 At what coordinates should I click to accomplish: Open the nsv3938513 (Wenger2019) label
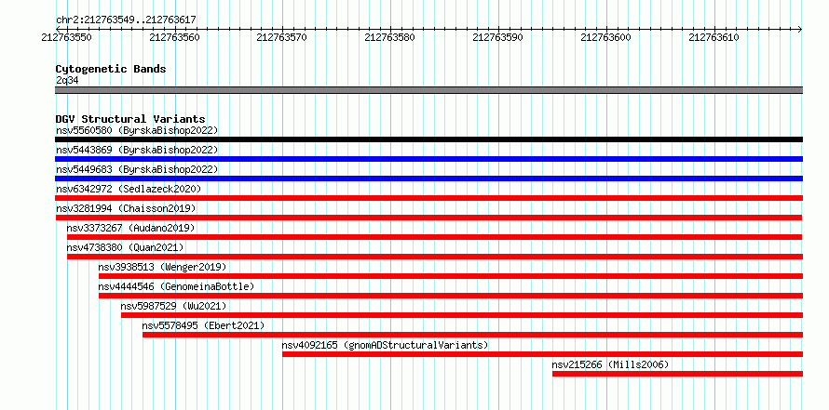tap(162, 267)
